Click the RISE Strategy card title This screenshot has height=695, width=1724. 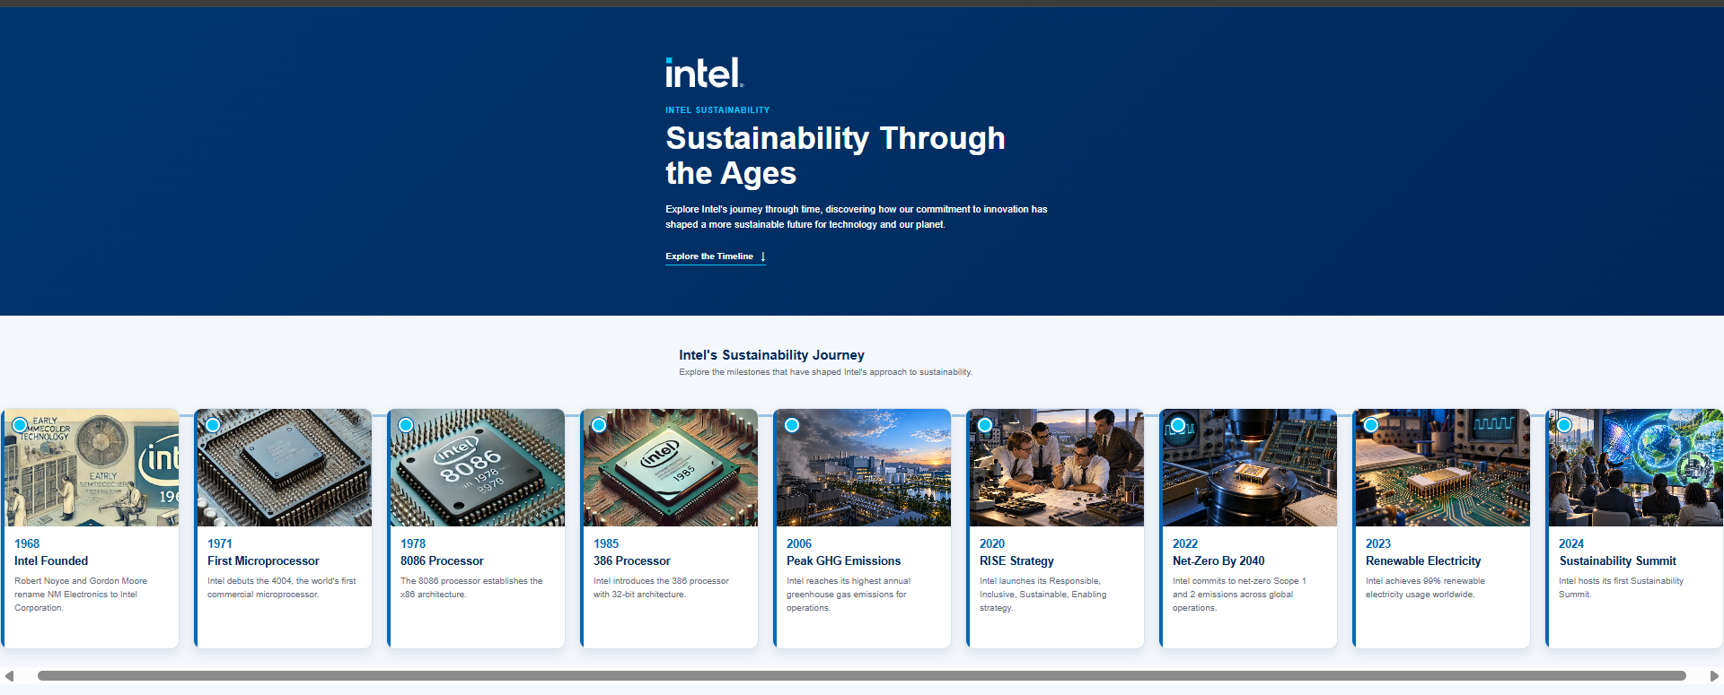(1016, 561)
